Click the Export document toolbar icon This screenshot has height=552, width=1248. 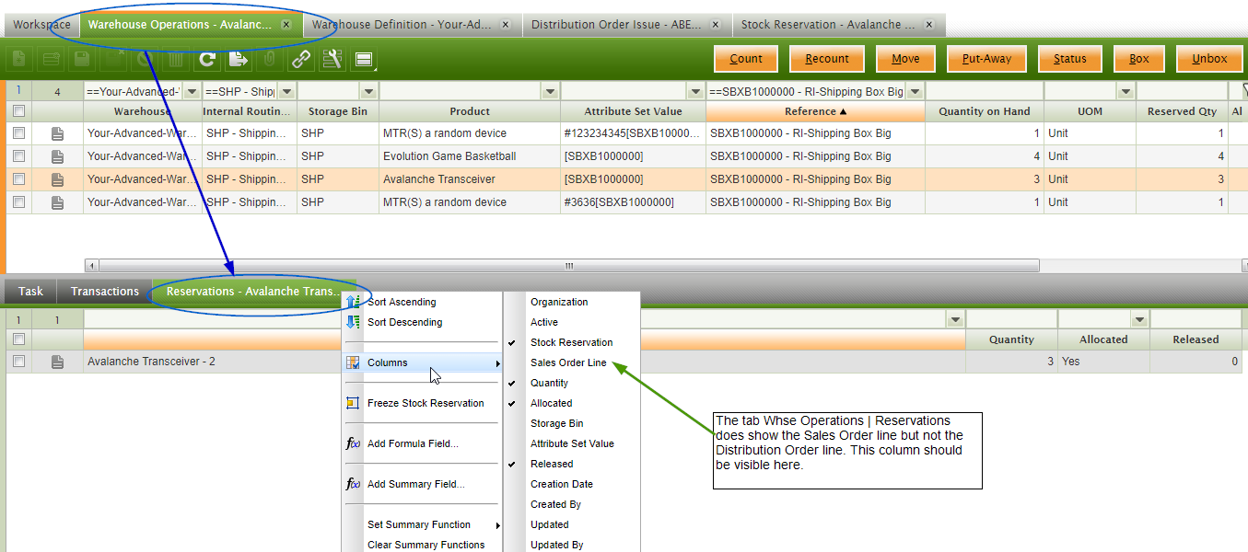[x=239, y=60]
